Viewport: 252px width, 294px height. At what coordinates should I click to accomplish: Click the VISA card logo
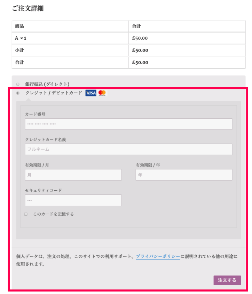pos(91,93)
